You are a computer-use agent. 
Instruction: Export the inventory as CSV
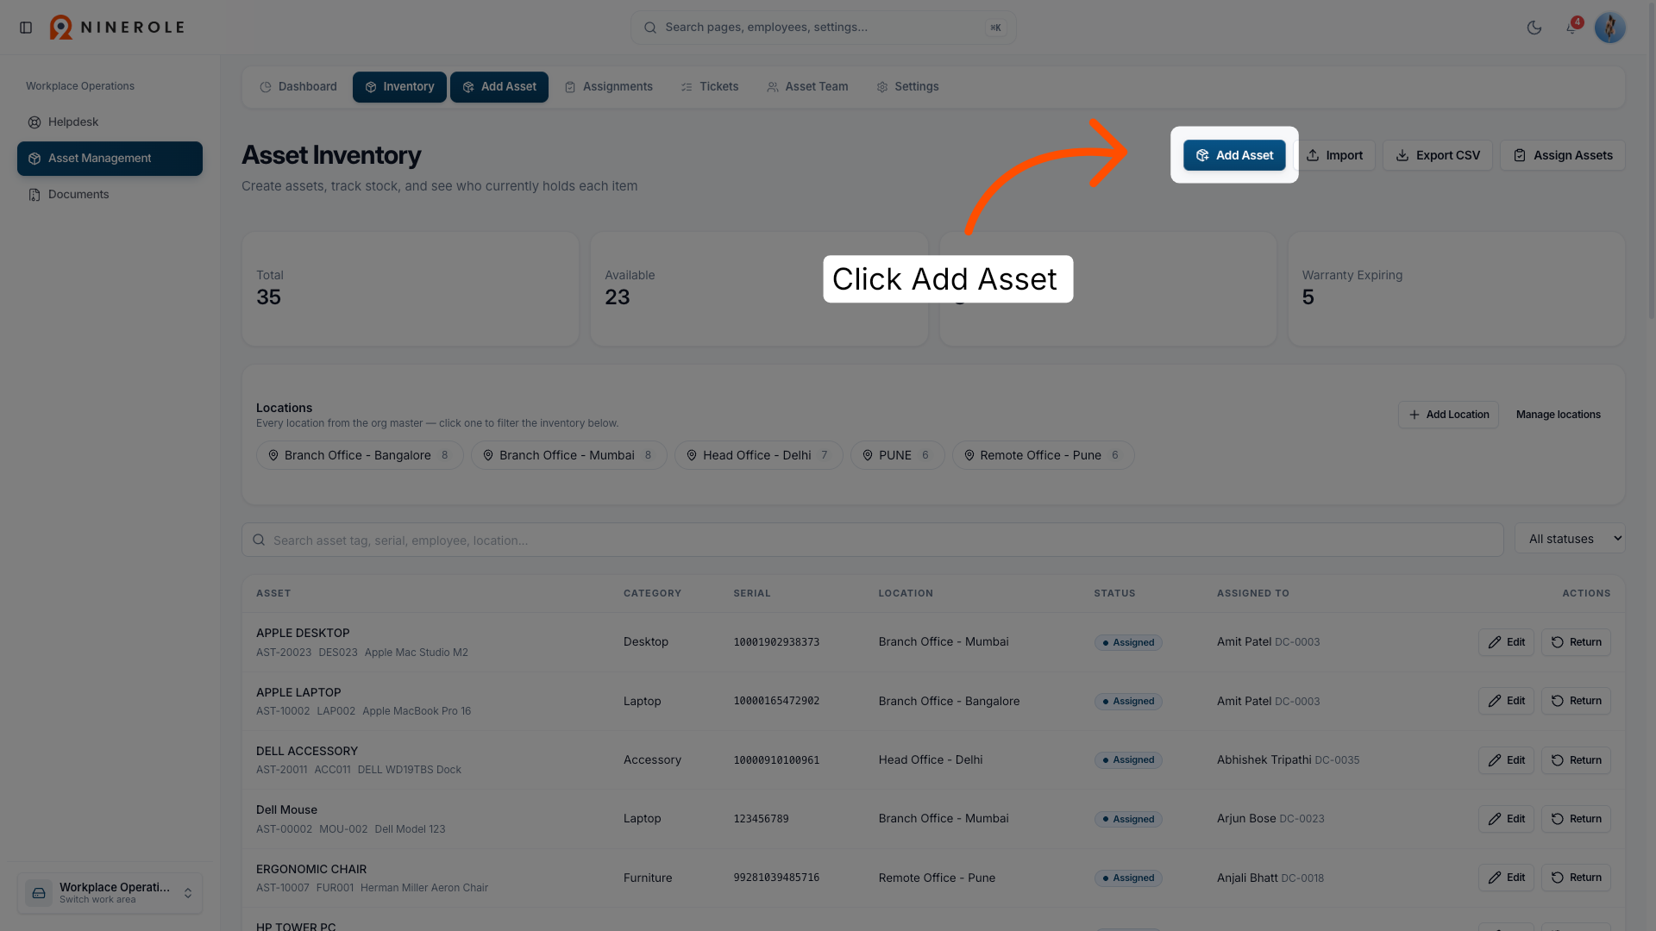click(1438, 155)
